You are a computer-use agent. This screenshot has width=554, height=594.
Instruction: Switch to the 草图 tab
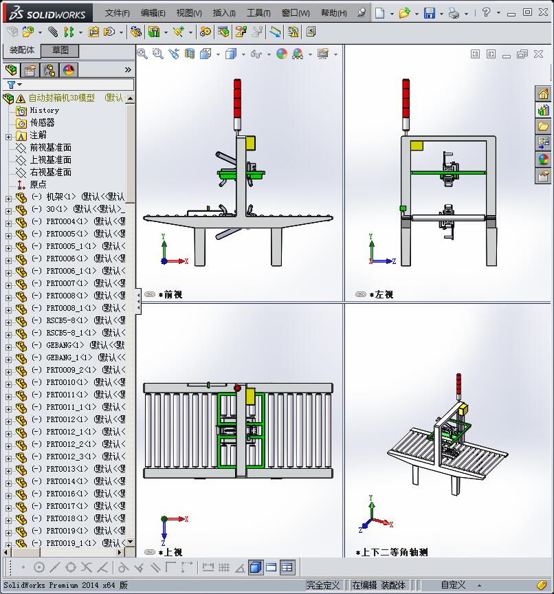click(60, 50)
